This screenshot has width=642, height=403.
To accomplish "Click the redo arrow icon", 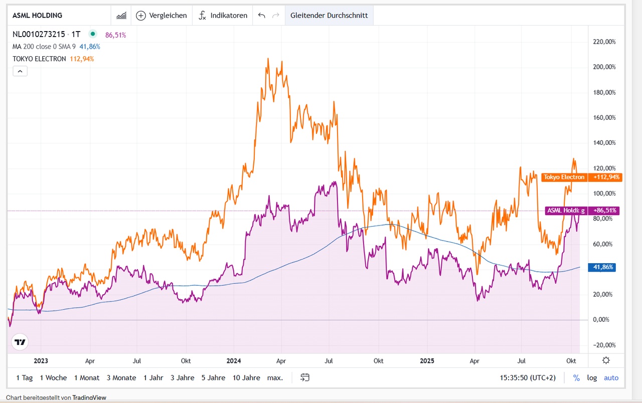I will pyautogui.click(x=275, y=16).
